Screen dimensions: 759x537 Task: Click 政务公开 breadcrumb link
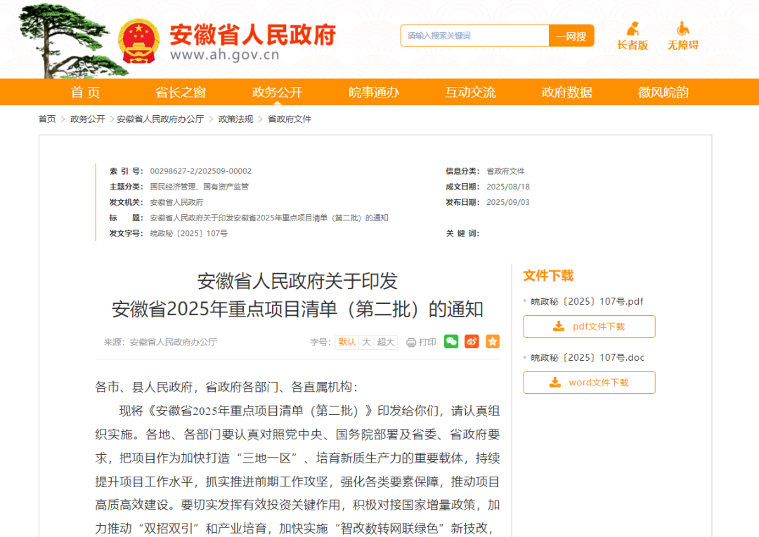(88, 119)
